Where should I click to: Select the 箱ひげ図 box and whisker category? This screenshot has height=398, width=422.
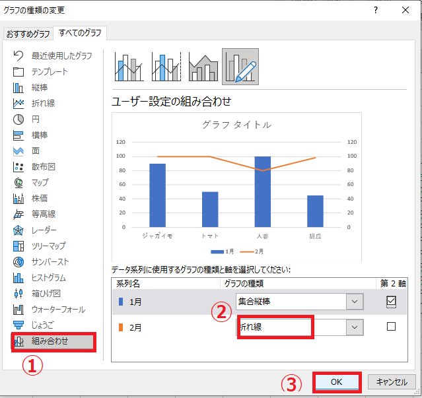coord(37,294)
